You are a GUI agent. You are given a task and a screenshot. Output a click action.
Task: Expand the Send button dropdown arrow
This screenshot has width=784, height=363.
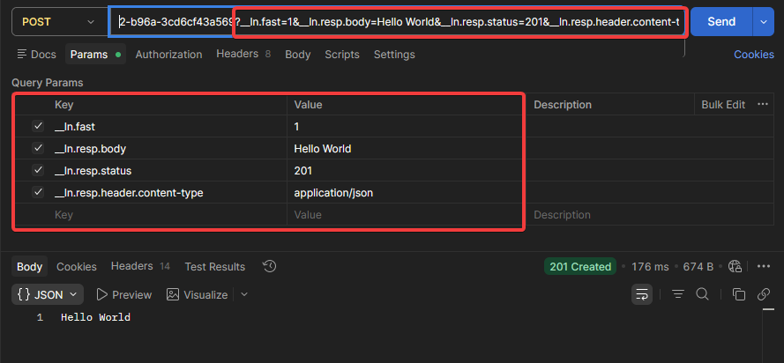coord(763,22)
